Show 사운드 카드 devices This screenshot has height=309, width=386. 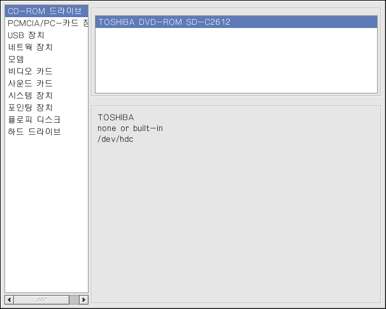[x=30, y=83]
